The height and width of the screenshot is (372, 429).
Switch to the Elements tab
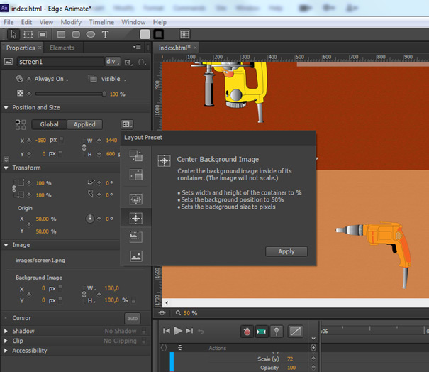(x=62, y=48)
